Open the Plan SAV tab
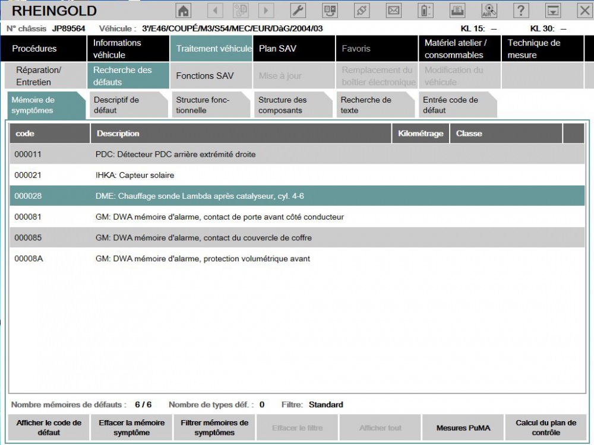The image size is (594, 445). pyautogui.click(x=295, y=49)
